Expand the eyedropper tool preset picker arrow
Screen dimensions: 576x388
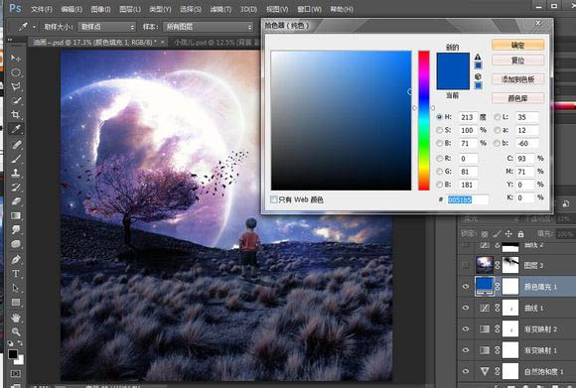[x=34, y=27]
